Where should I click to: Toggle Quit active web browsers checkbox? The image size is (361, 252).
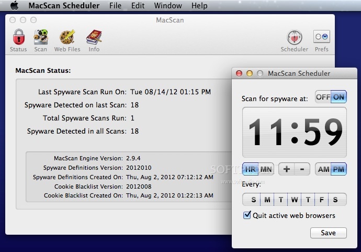tap(247, 215)
